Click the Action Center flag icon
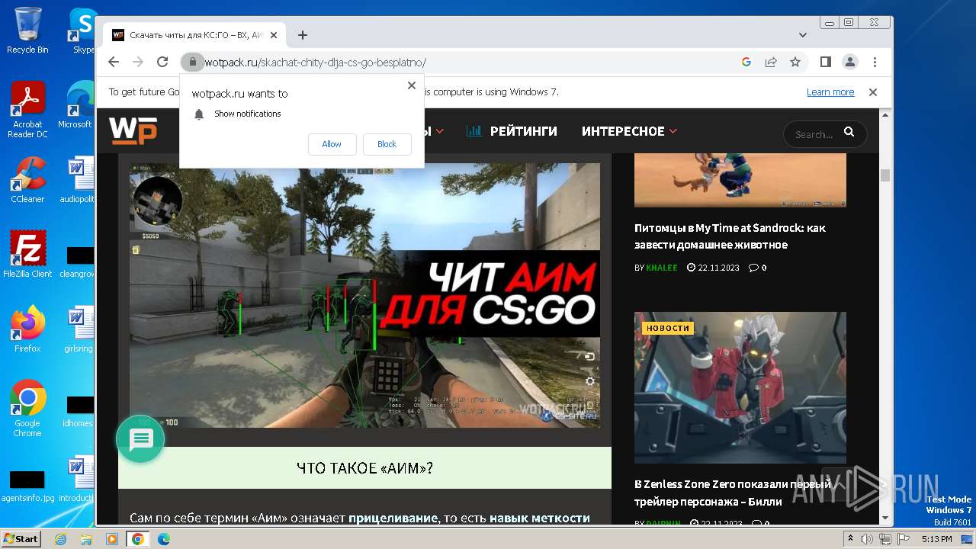 click(x=903, y=539)
